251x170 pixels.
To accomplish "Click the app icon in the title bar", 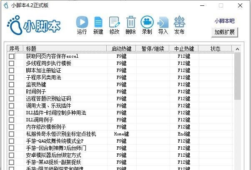I will pos(6,5).
